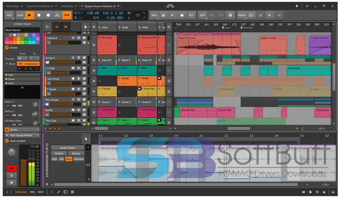Add instrument track via piano icon

coord(163,15)
